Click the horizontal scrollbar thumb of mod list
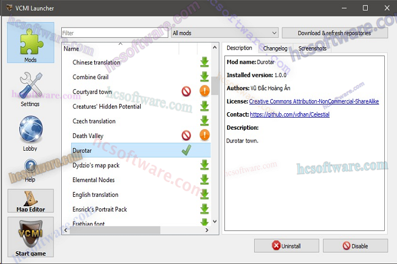 [x=115, y=230]
